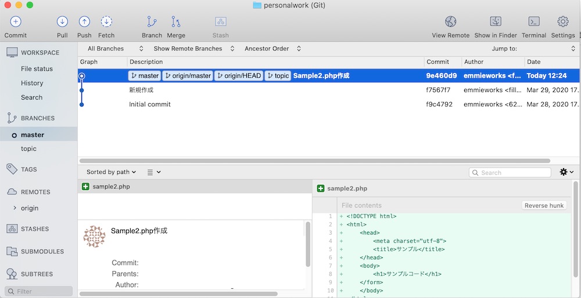581x298 pixels.
Task: Click the green plus icon in file list
Action: (85, 187)
